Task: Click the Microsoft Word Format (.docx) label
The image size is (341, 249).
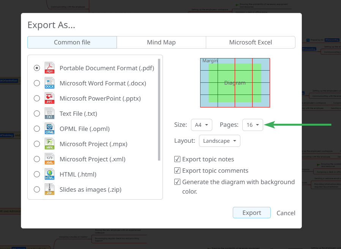Action: 103,83
